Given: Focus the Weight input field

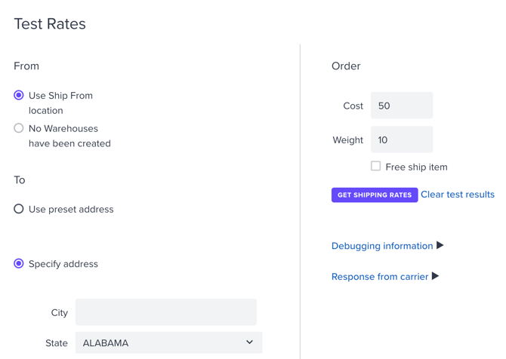Looking at the screenshot, I should coord(402,140).
